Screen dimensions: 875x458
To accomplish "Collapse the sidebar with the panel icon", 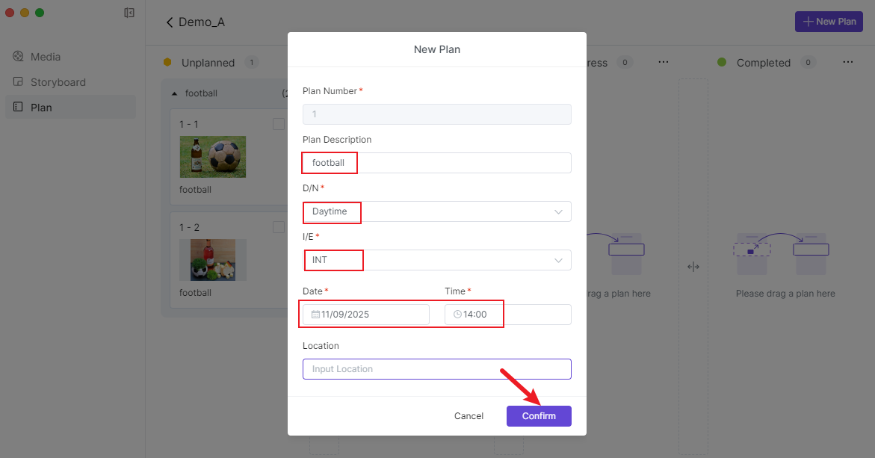I will (129, 13).
